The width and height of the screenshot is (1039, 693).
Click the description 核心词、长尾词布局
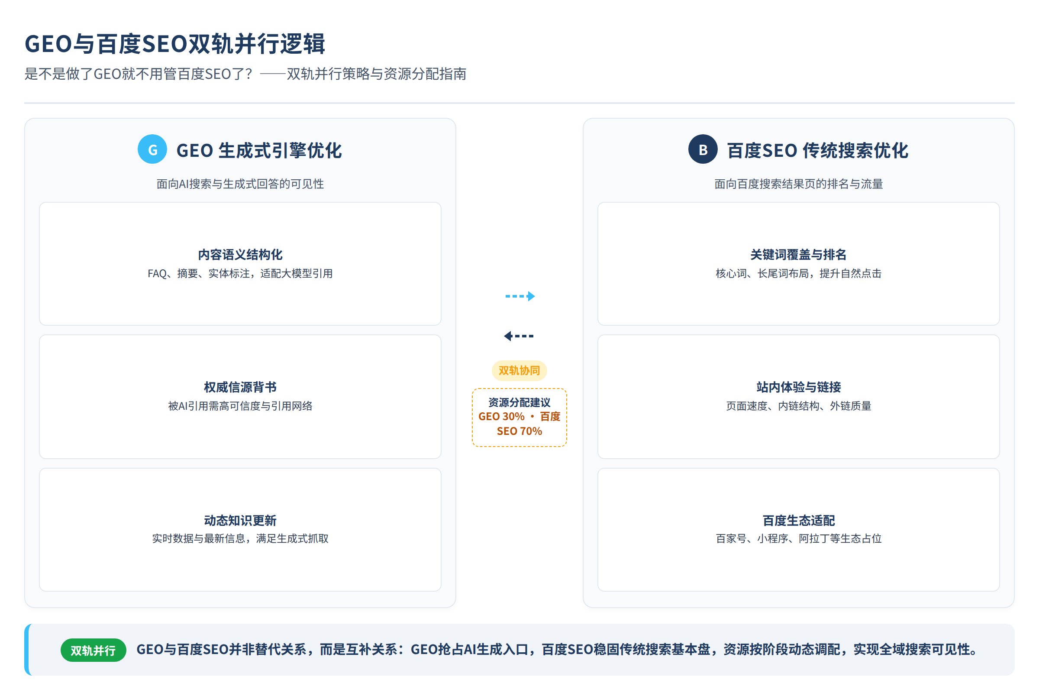(799, 274)
